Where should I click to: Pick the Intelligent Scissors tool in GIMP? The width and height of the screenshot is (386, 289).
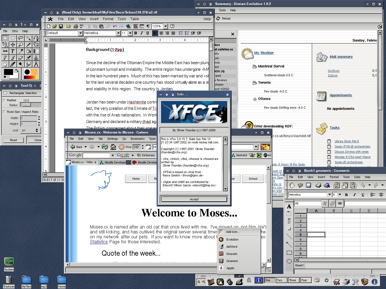[x=5, y=45]
